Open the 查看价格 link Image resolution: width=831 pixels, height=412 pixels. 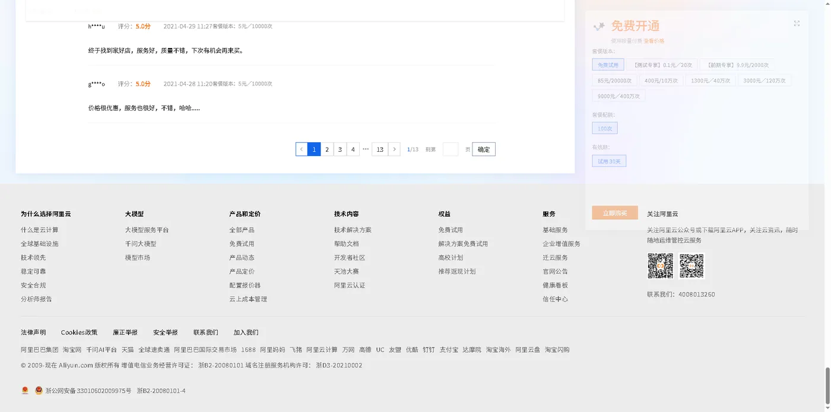(654, 41)
